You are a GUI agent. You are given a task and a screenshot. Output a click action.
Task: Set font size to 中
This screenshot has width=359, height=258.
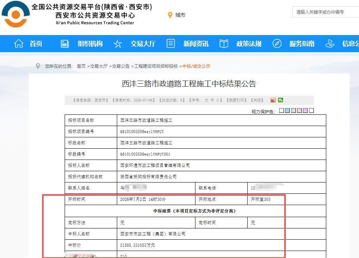click(x=212, y=100)
